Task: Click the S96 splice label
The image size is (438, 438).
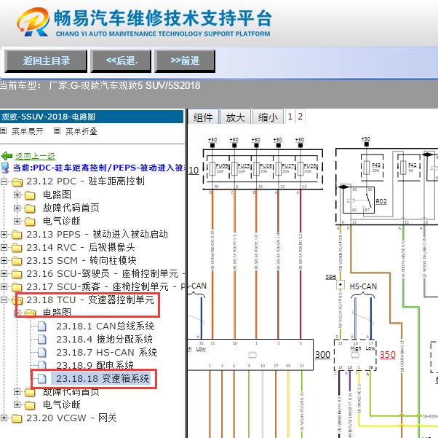Action: tap(330, 277)
